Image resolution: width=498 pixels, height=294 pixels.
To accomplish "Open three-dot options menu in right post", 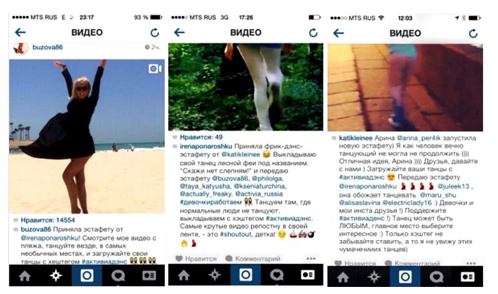I will pyautogui.click(x=471, y=263).
